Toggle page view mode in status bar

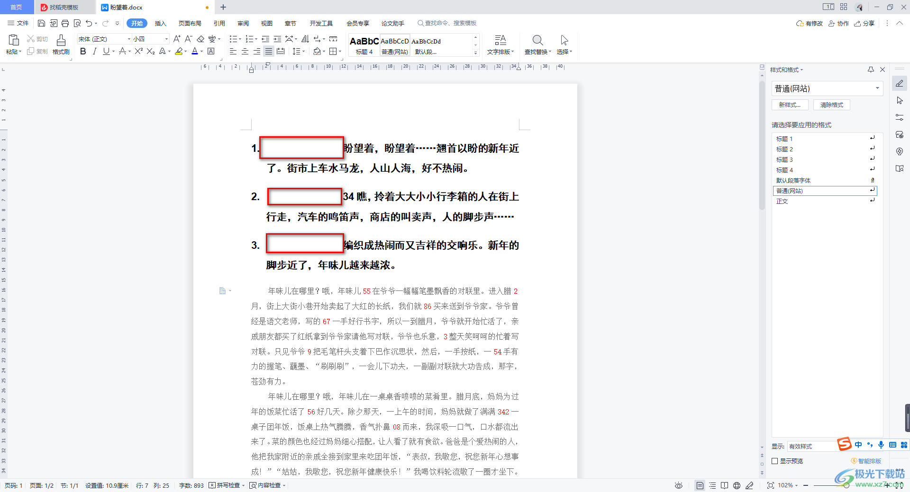700,485
